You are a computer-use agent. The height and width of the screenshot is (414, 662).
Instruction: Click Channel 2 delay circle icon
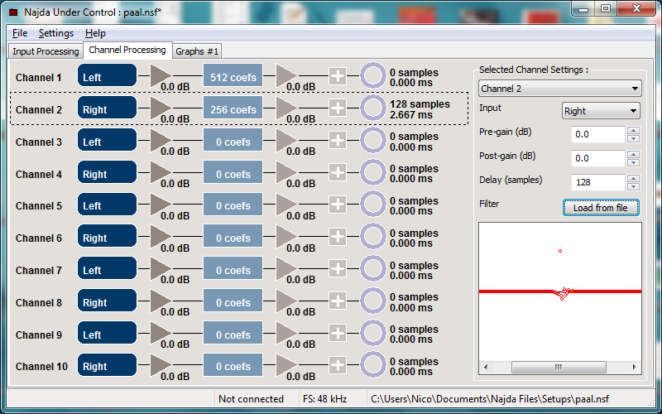click(x=373, y=108)
